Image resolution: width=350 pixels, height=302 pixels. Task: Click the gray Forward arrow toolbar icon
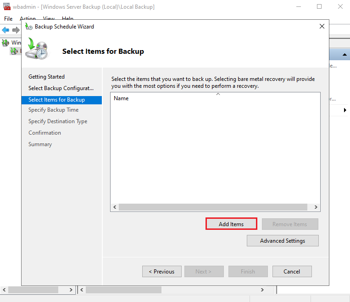click(x=16, y=30)
